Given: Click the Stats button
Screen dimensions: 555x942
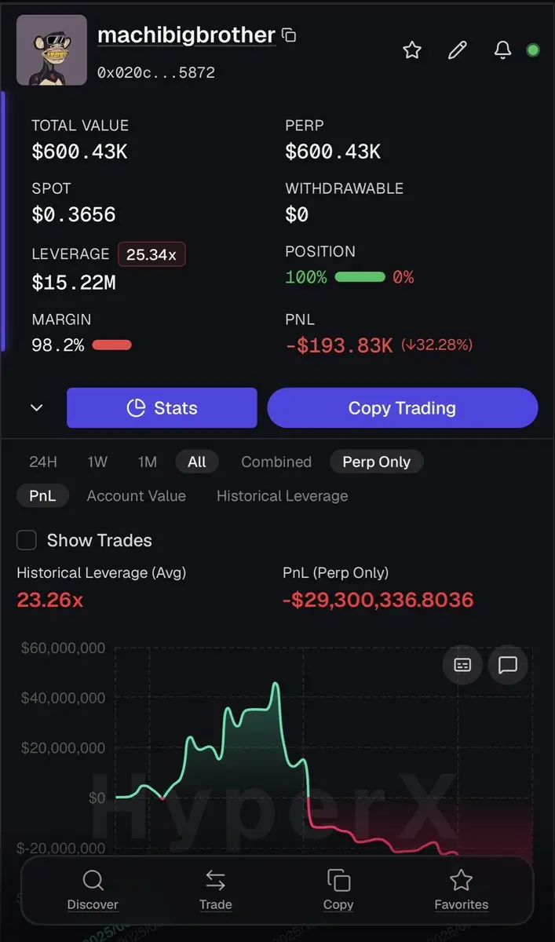Looking at the screenshot, I should point(162,408).
